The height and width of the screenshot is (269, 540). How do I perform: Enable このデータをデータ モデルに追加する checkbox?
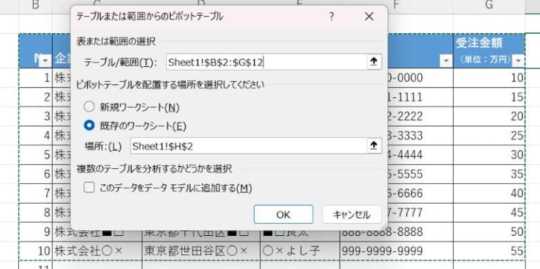[x=89, y=187]
